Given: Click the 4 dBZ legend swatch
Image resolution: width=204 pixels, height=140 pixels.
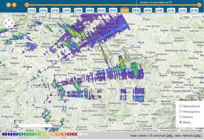Looking at the screenshot, I should click(5, 134).
